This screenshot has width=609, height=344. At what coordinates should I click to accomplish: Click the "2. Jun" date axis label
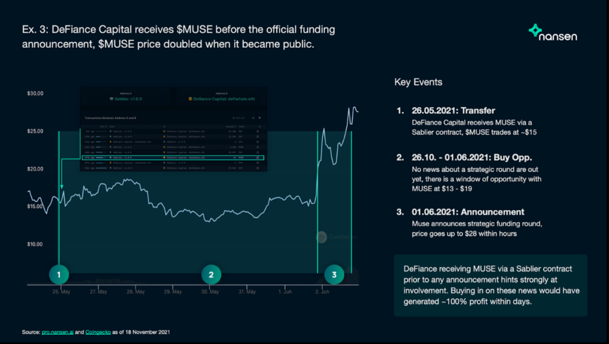[322, 292]
